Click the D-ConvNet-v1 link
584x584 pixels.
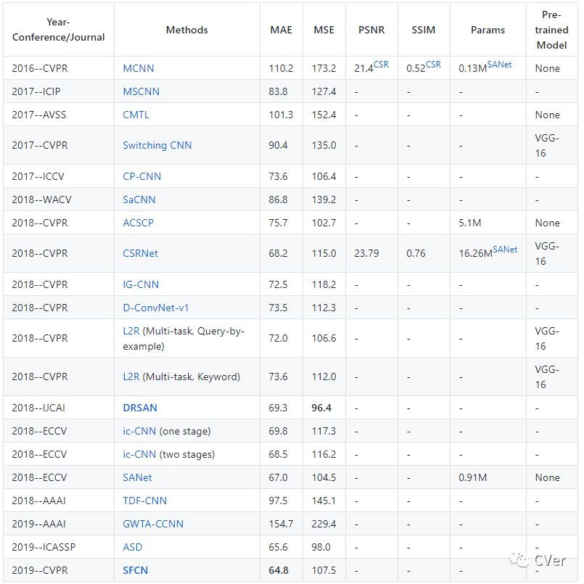click(155, 308)
